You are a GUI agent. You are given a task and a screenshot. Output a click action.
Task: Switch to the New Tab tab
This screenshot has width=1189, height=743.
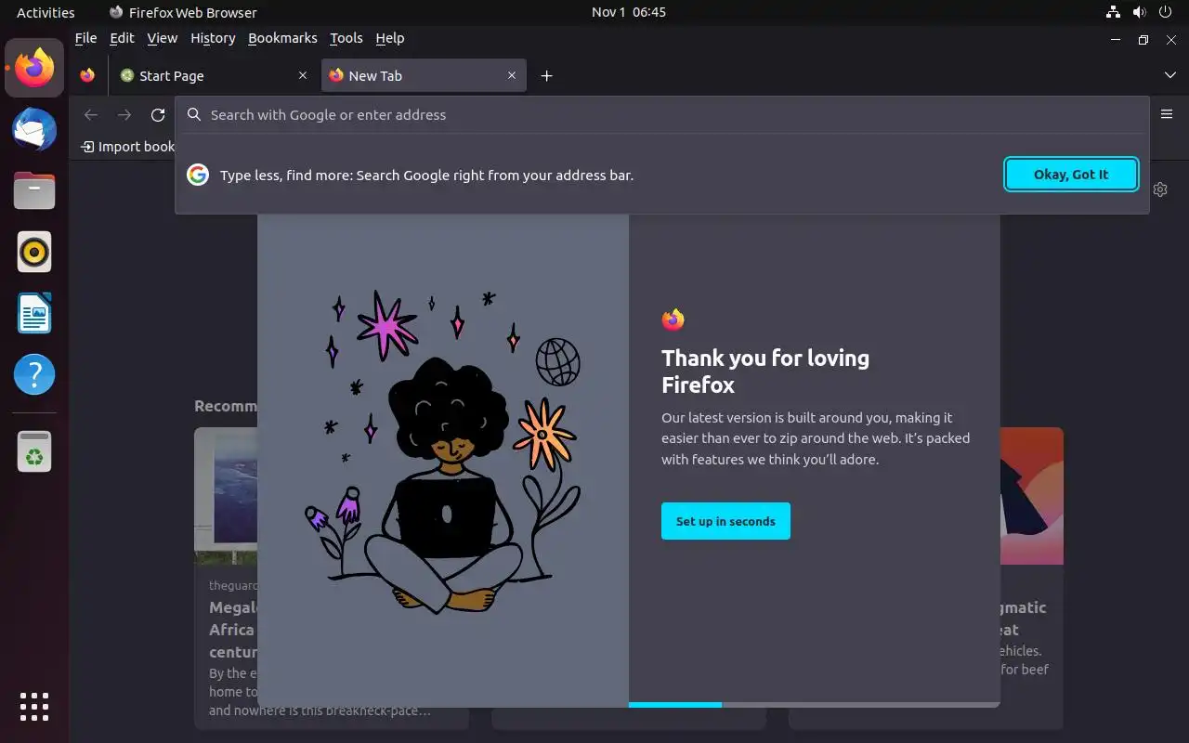424,75
